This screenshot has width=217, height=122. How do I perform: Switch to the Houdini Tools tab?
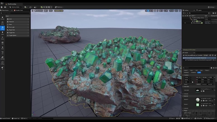click(x=18, y=10)
